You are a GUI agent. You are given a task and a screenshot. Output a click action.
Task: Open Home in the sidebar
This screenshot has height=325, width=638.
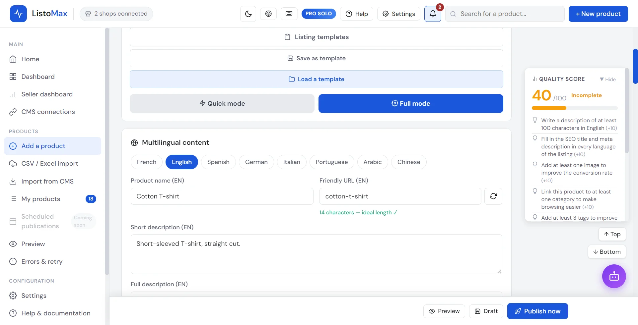[x=53, y=59]
